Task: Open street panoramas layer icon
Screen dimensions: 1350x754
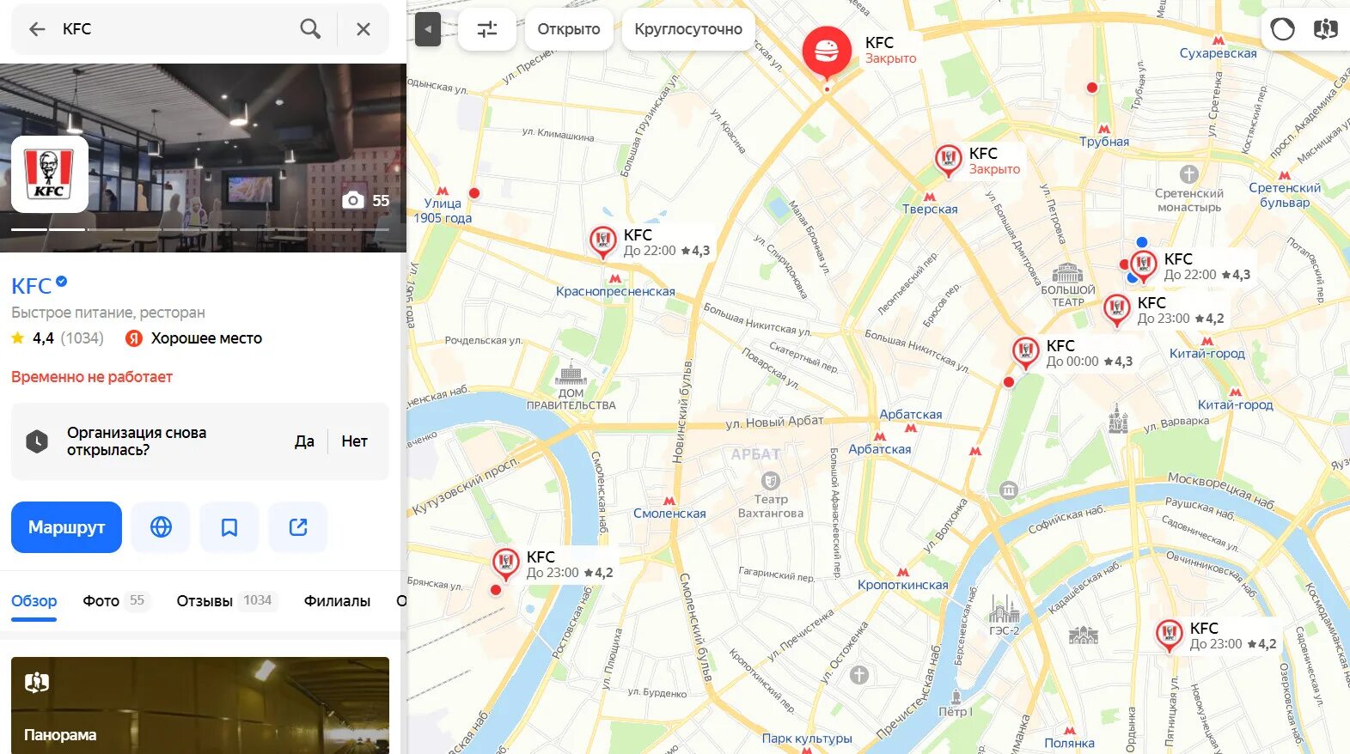Action: pyautogui.click(x=1326, y=29)
